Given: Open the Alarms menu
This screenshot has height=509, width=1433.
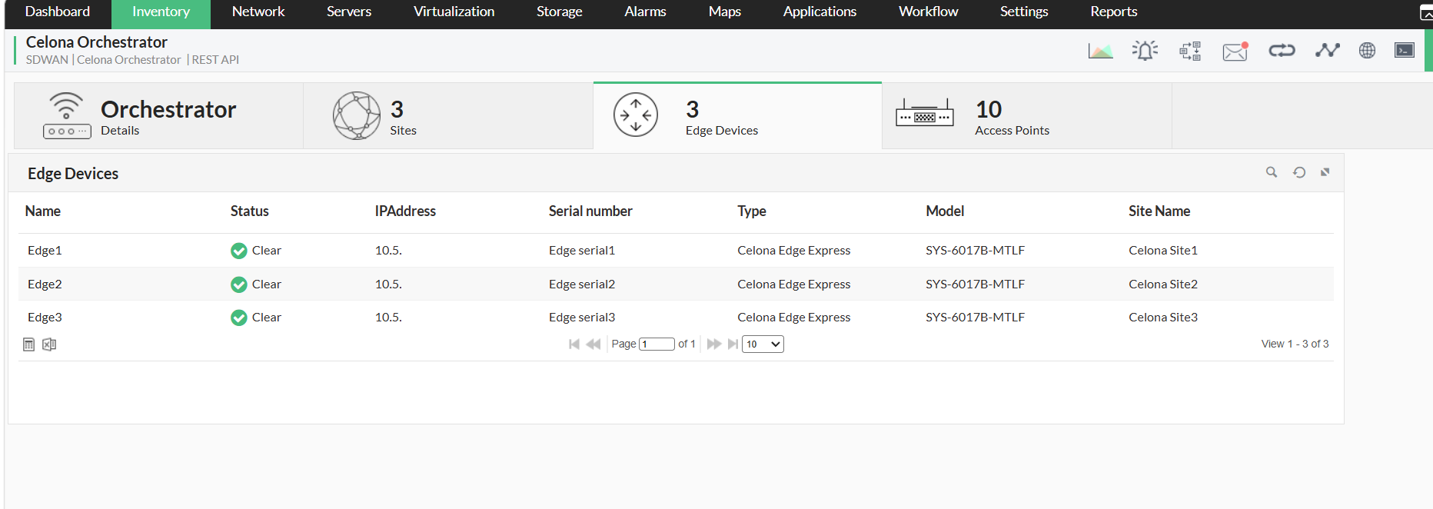Looking at the screenshot, I should pos(645,12).
